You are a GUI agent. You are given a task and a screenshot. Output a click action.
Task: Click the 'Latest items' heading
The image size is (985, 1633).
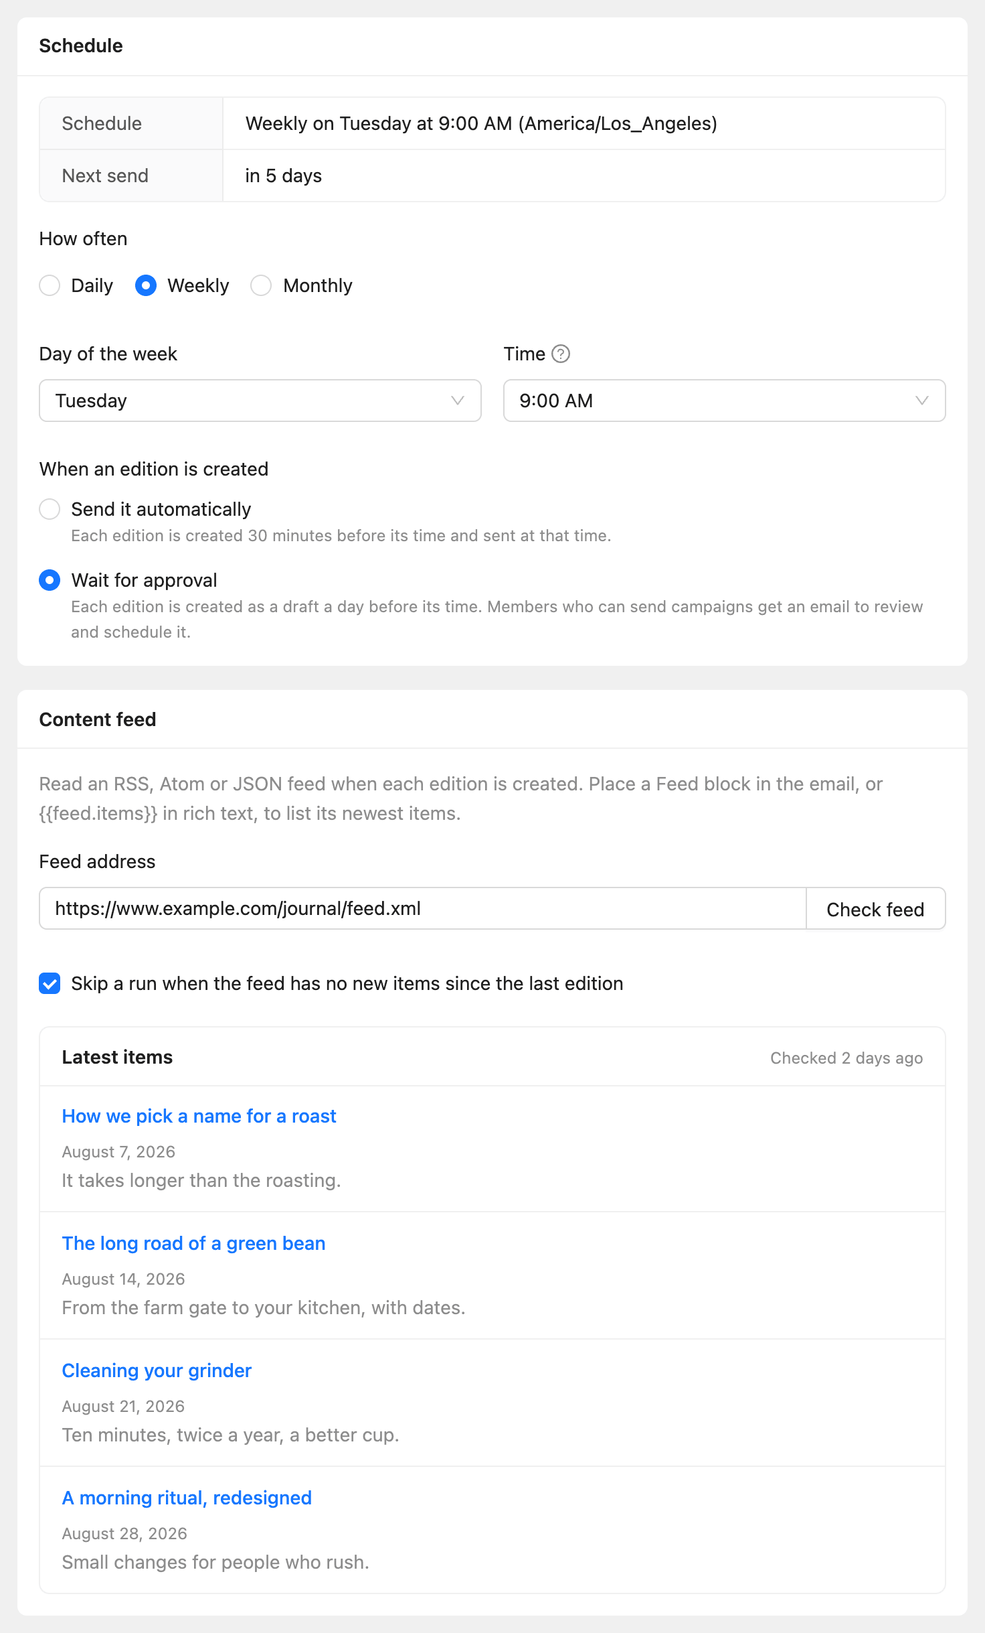[117, 1057]
